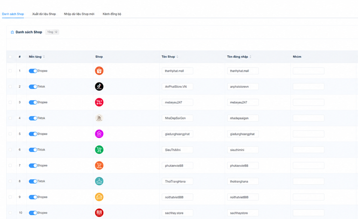358x219 pixels.
Task: Click the phukienviet88 orange cart logo
Action: [x=99, y=166]
